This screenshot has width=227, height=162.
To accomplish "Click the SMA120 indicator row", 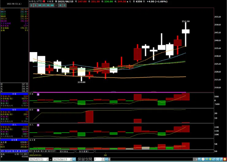I will [14, 19].
